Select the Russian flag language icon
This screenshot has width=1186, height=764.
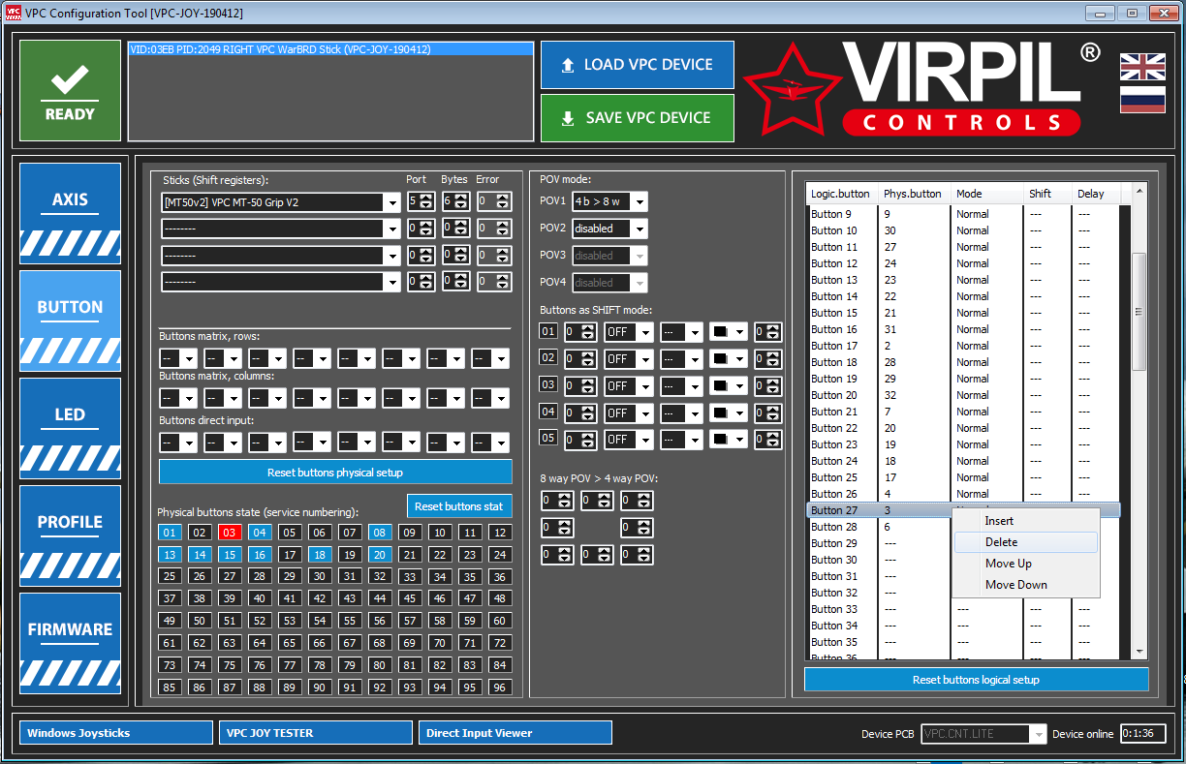[1142, 99]
